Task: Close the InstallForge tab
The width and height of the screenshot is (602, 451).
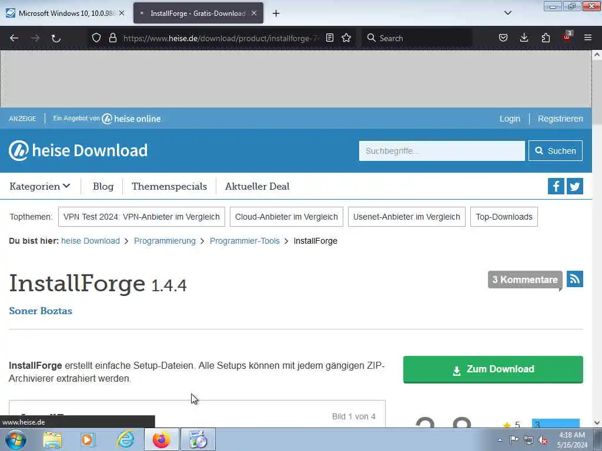Action: 254,13
